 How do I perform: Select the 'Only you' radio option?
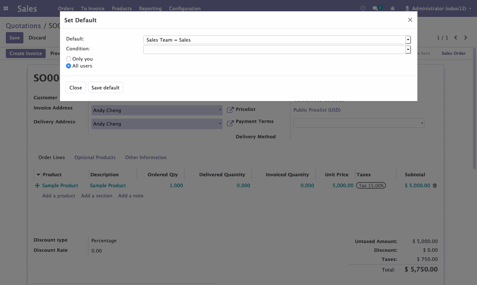pyautogui.click(x=68, y=59)
